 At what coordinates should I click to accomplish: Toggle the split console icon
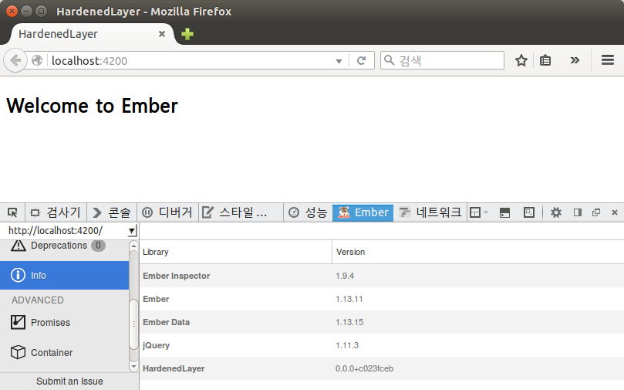click(504, 212)
